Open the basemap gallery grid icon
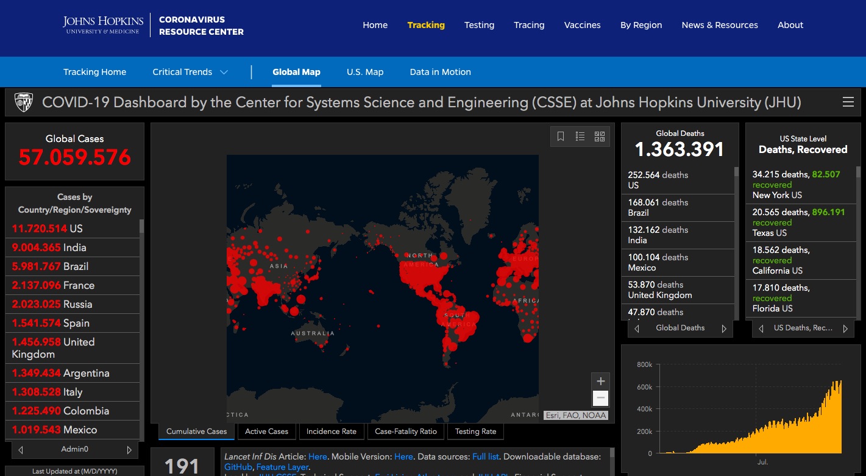This screenshot has width=866, height=476. point(599,137)
